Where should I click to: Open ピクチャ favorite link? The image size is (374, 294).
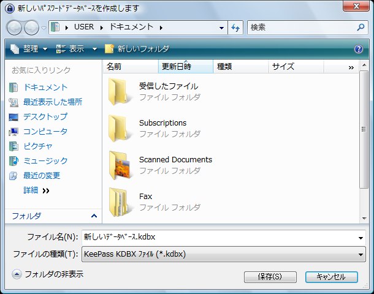click(37, 146)
